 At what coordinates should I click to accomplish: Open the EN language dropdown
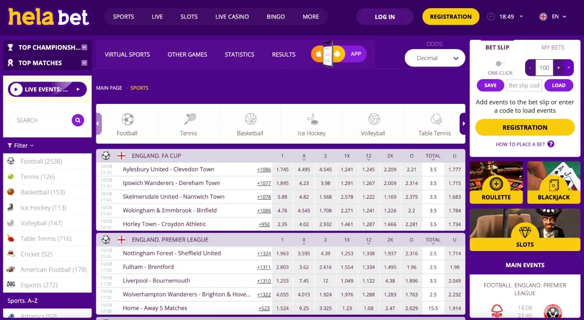pyautogui.click(x=560, y=17)
